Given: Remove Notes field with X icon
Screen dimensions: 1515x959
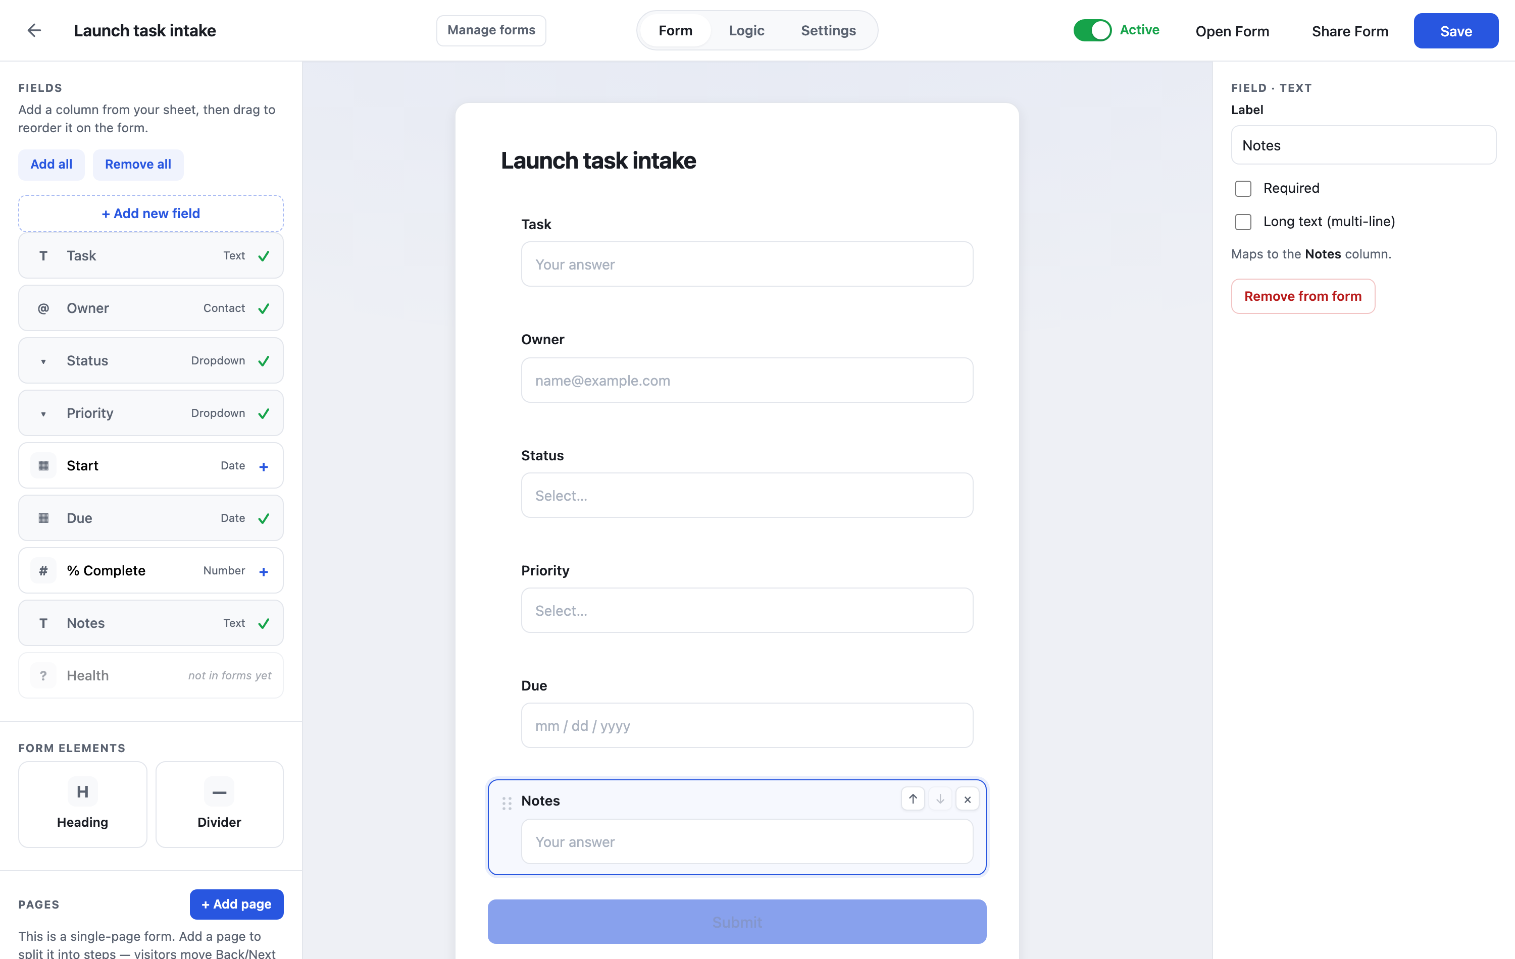Looking at the screenshot, I should click(x=968, y=800).
